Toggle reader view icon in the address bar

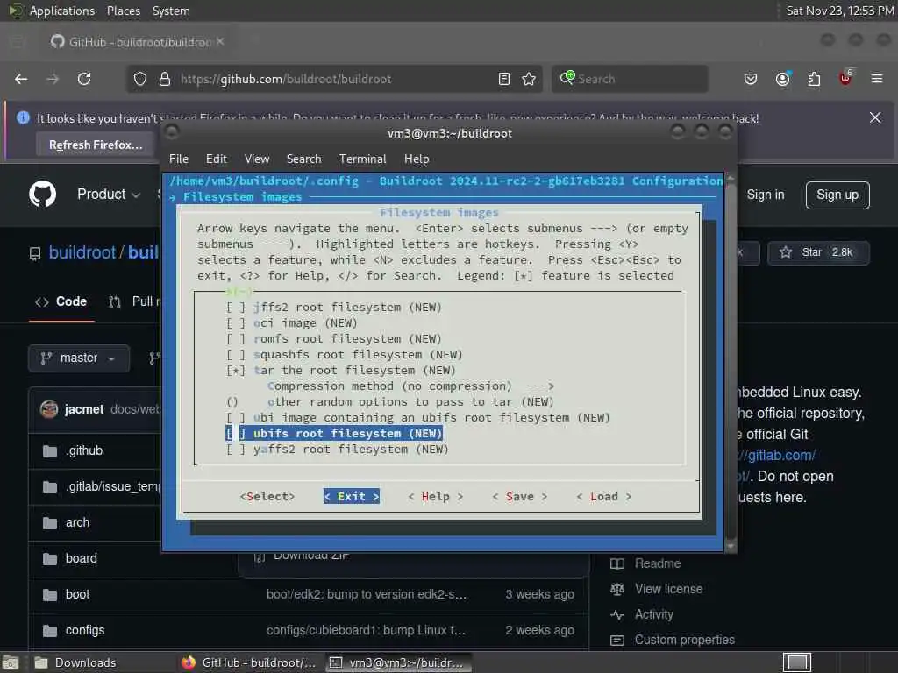click(504, 79)
